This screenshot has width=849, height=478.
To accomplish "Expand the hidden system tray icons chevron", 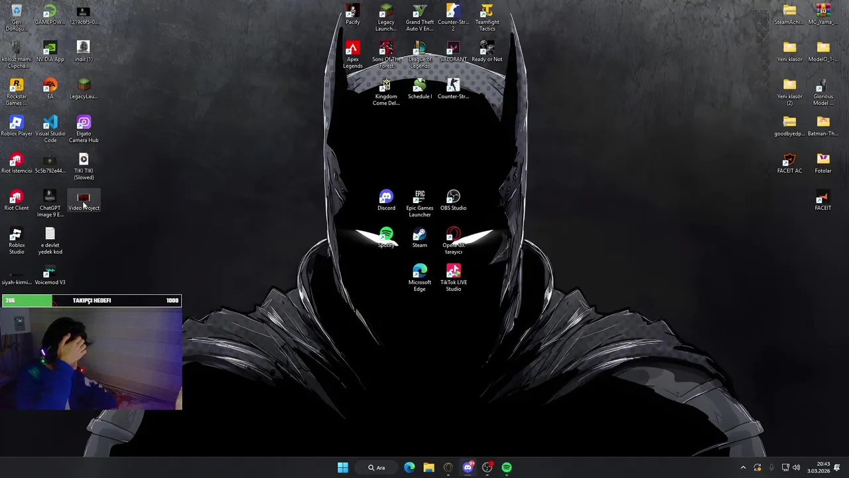I will click(743, 467).
